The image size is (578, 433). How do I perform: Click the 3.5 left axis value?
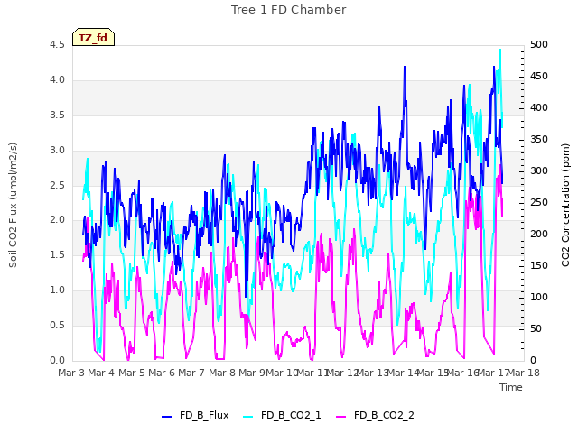pyautogui.click(x=57, y=115)
